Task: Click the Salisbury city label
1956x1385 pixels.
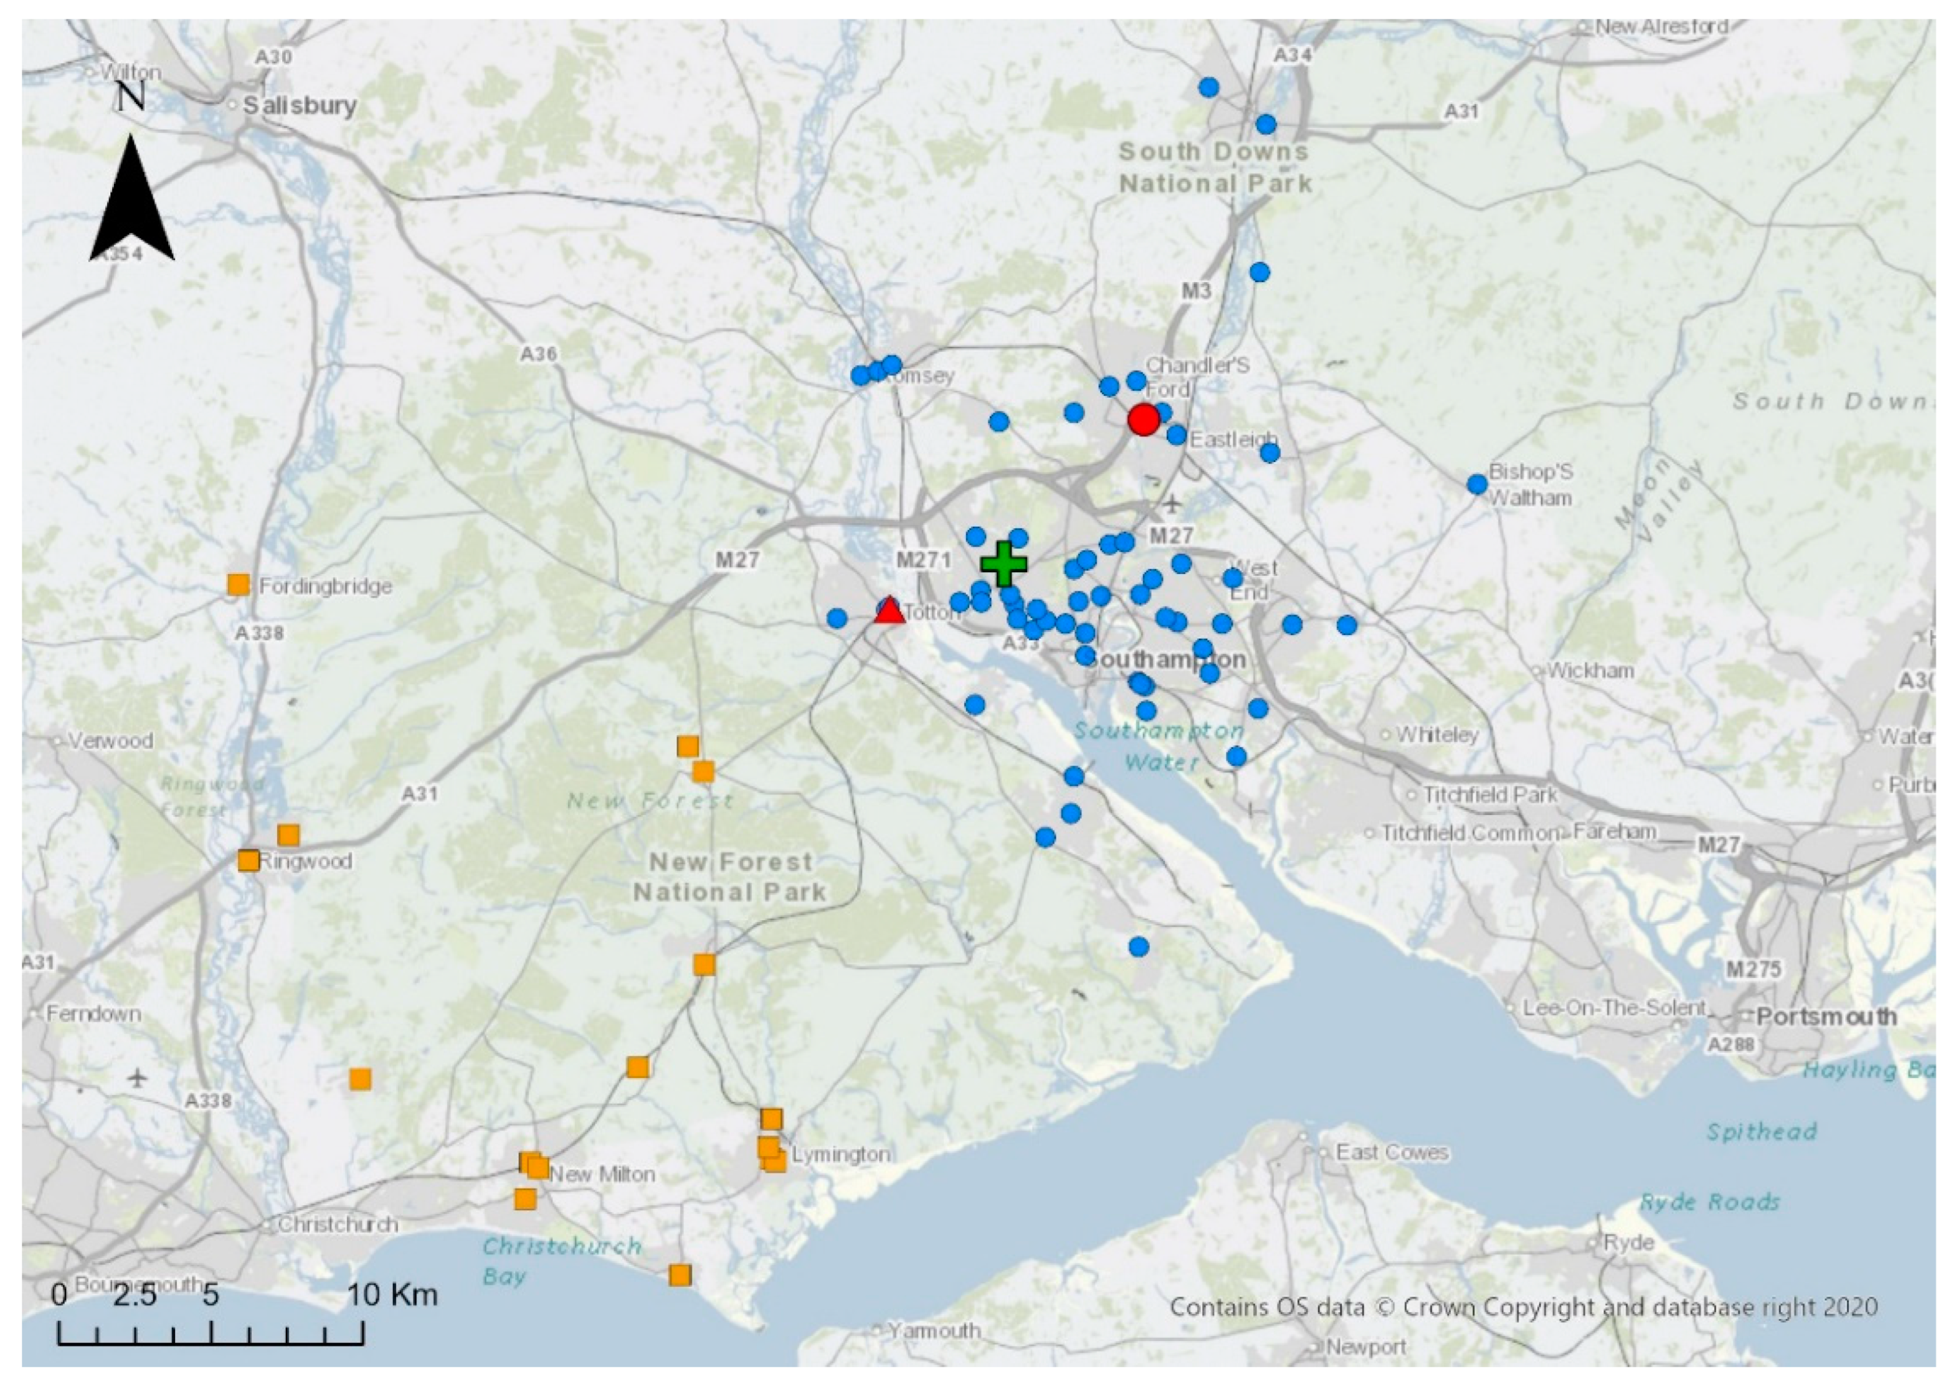Action: (x=300, y=107)
